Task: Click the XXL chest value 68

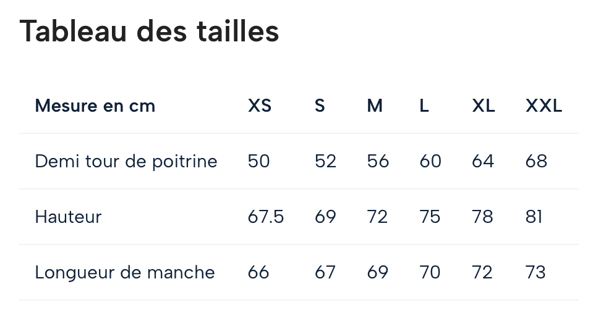Action: click(x=536, y=162)
